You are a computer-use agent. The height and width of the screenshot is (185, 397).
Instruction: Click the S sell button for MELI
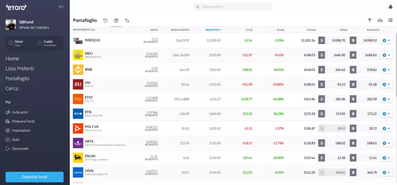(x=322, y=55)
